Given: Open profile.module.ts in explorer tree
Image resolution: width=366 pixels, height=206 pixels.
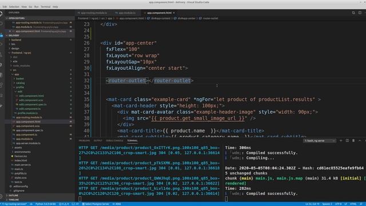Looking at the screenshot, I should (28, 113).
